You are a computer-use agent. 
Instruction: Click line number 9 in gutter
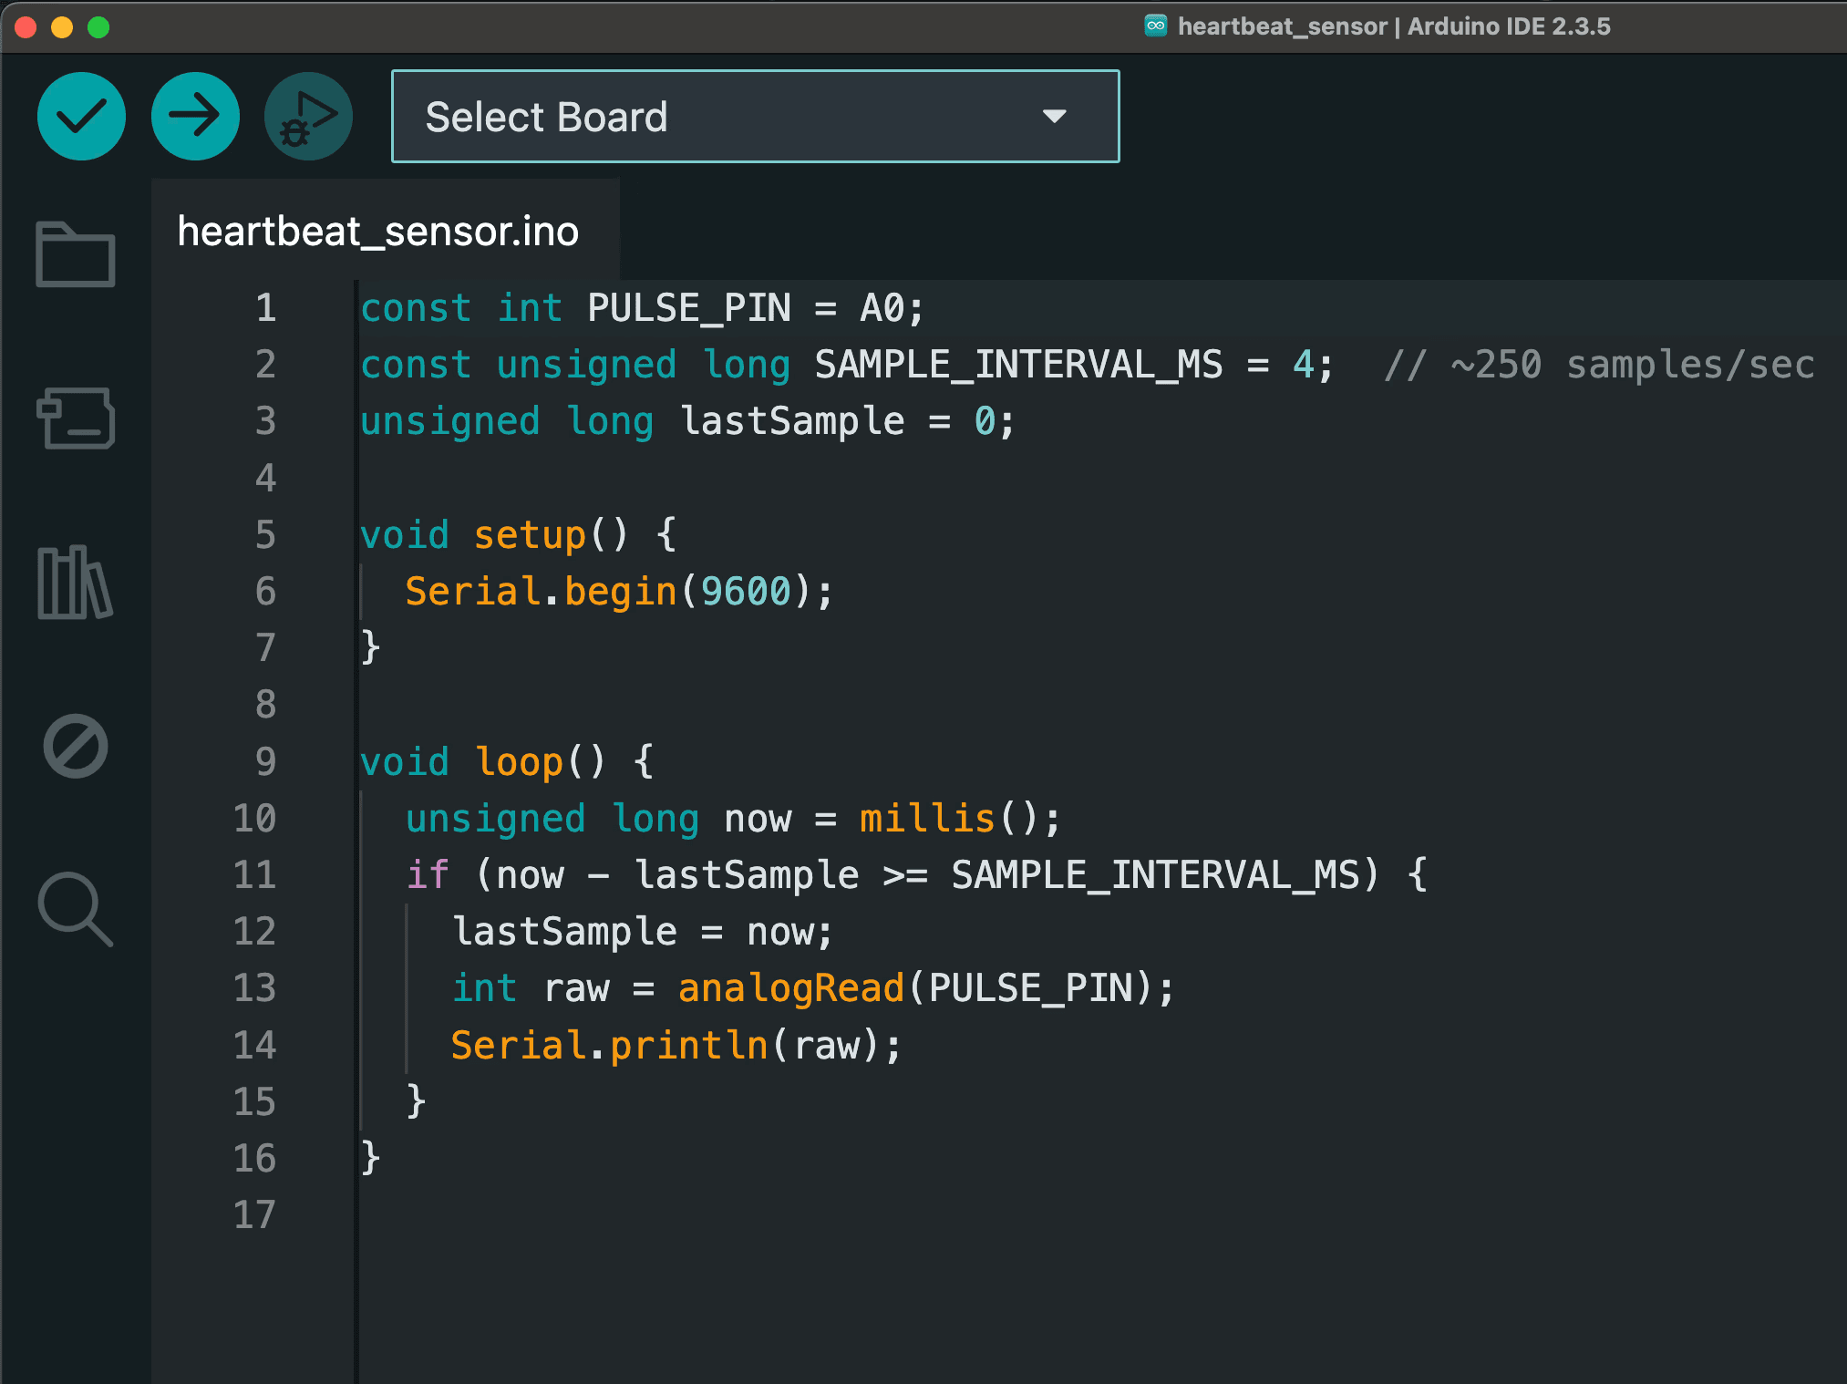pyautogui.click(x=265, y=761)
